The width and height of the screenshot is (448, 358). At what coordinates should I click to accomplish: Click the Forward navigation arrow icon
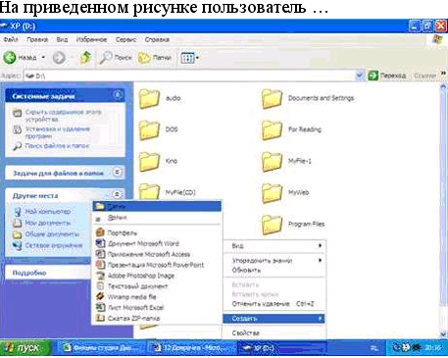coord(59,58)
